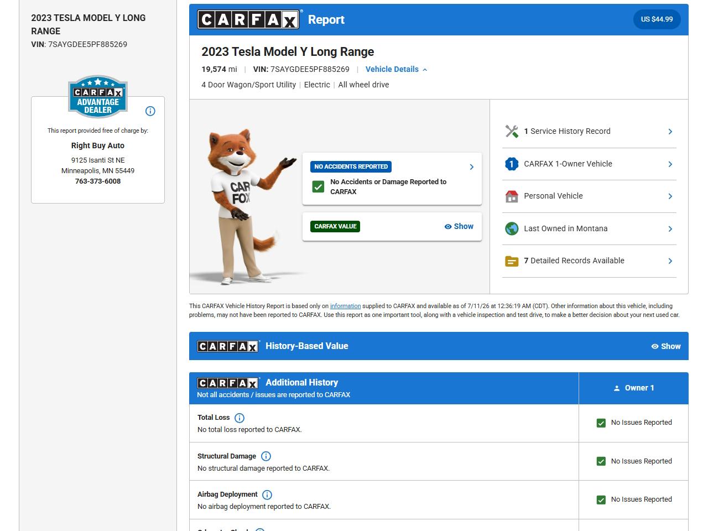Select the Owner 1 column header

coord(633,388)
